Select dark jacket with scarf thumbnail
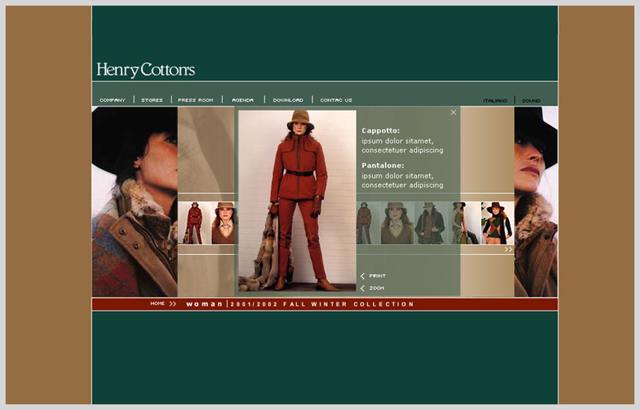 (430, 223)
